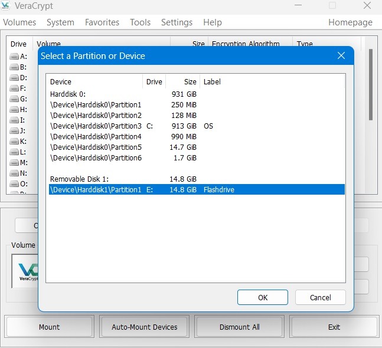Select drive N: slot icon

click(x=14, y=173)
